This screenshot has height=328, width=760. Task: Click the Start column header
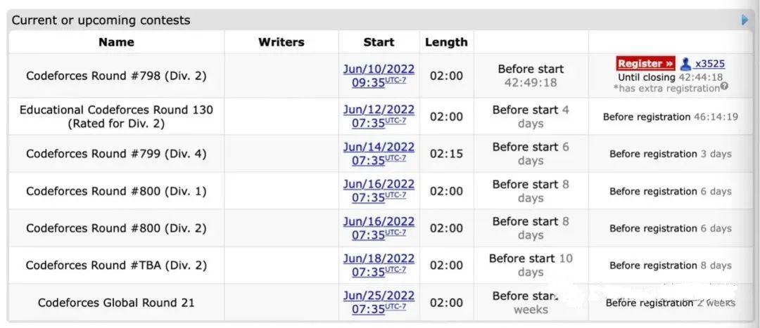pyautogui.click(x=379, y=42)
